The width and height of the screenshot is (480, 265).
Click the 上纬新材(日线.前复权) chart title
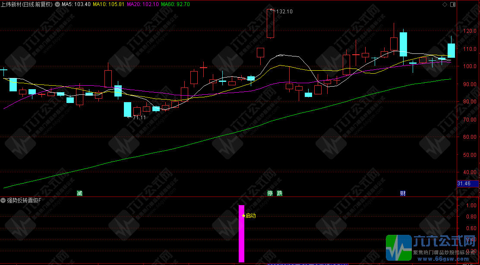pyautogui.click(x=27, y=4)
